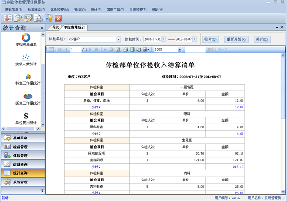287x202 pixels.
Task: Open 科室工作量统计 bar chart icon
Action: coord(27,79)
